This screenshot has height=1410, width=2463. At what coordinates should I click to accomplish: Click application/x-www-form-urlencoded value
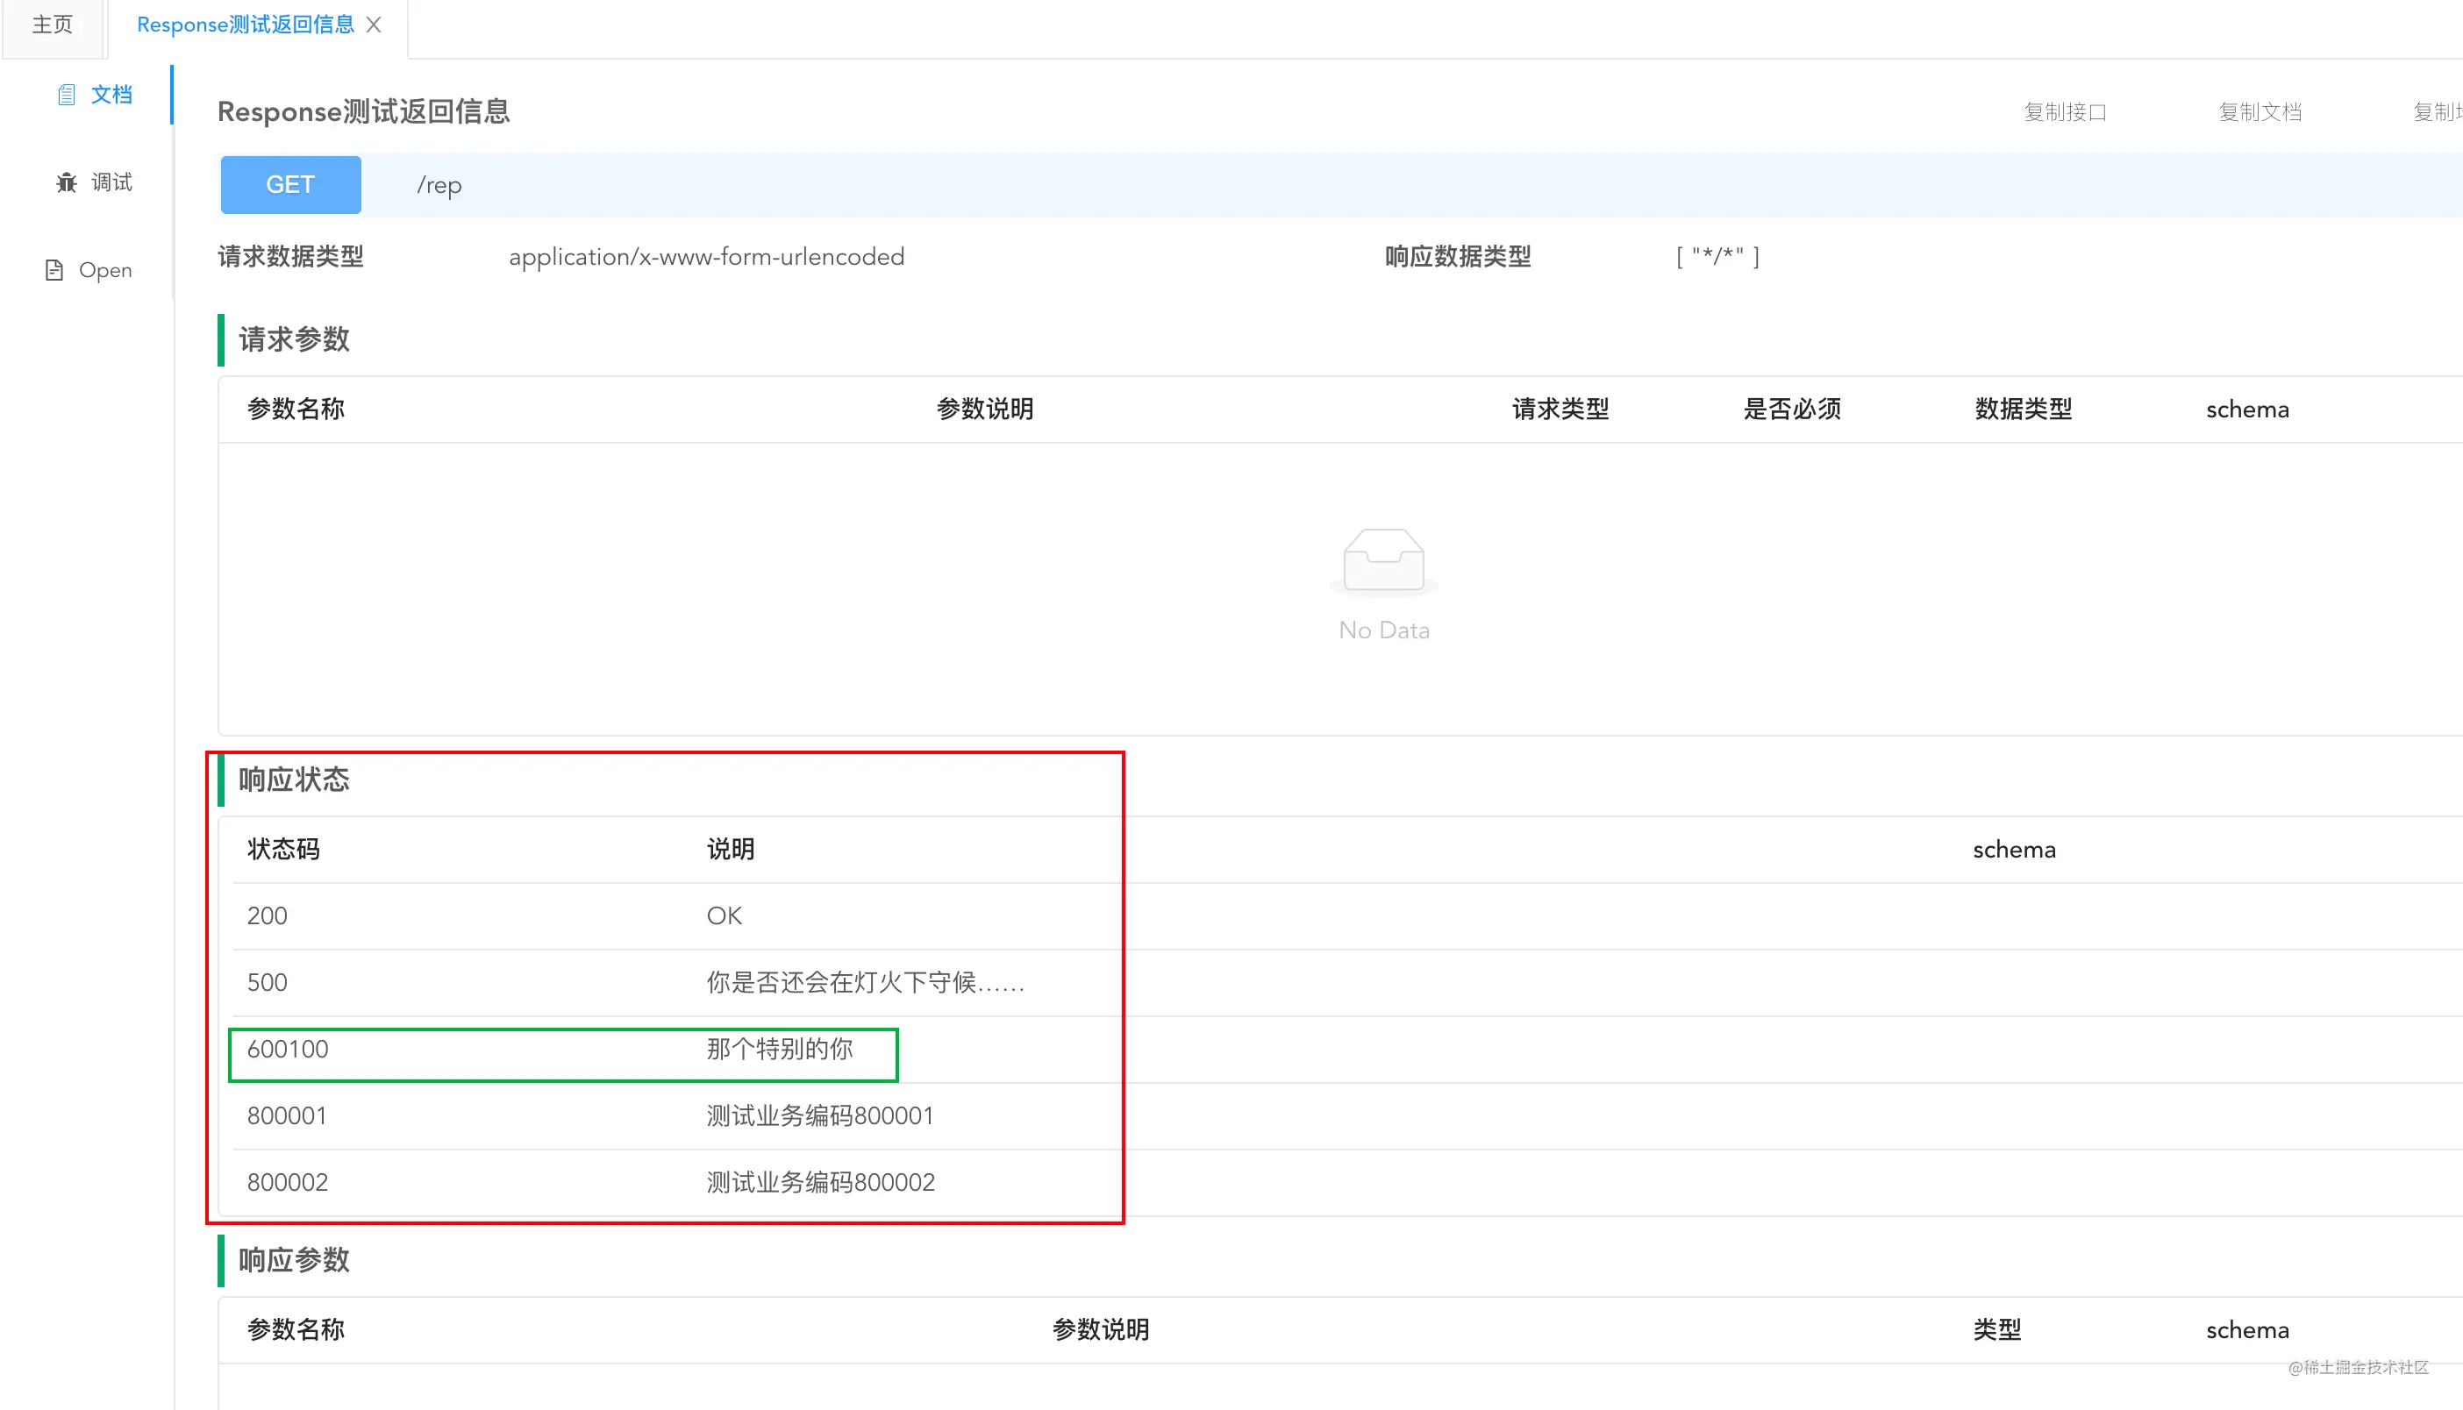pyautogui.click(x=706, y=257)
